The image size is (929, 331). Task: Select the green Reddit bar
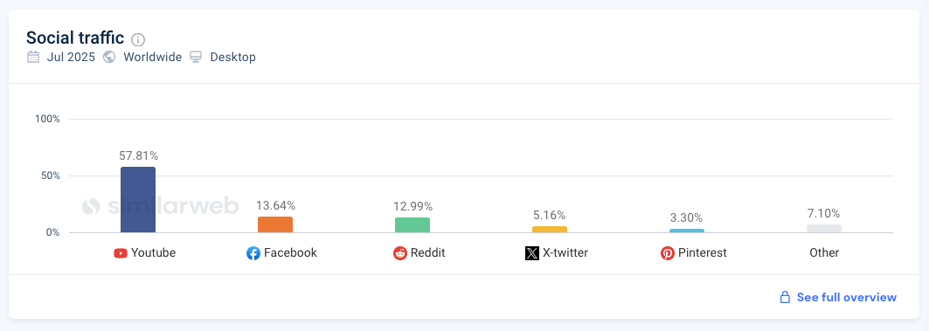tap(413, 225)
